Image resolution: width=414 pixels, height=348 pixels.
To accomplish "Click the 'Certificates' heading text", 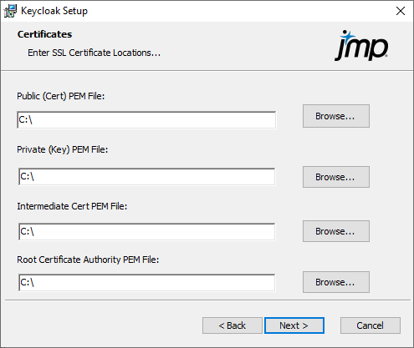I will tap(44, 34).
